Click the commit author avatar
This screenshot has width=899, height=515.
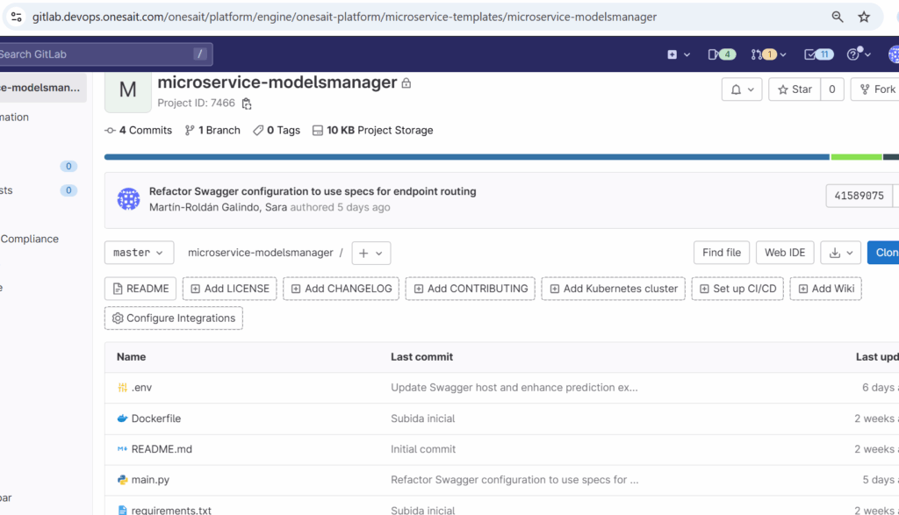[x=129, y=199]
